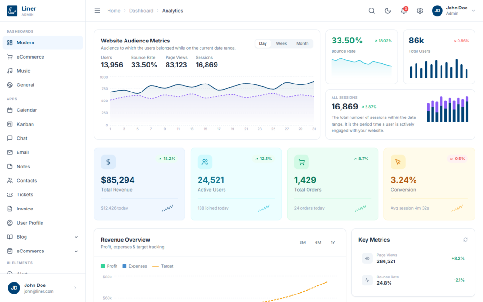The height and width of the screenshot is (302, 483).
Task: Open notifications bell icon
Action: pyautogui.click(x=404, y=11)
